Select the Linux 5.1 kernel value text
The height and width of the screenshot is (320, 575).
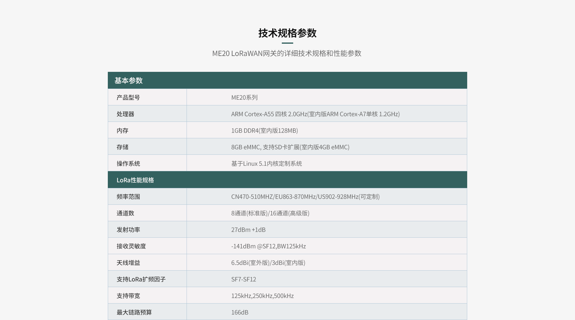click(x=267, y=163)
